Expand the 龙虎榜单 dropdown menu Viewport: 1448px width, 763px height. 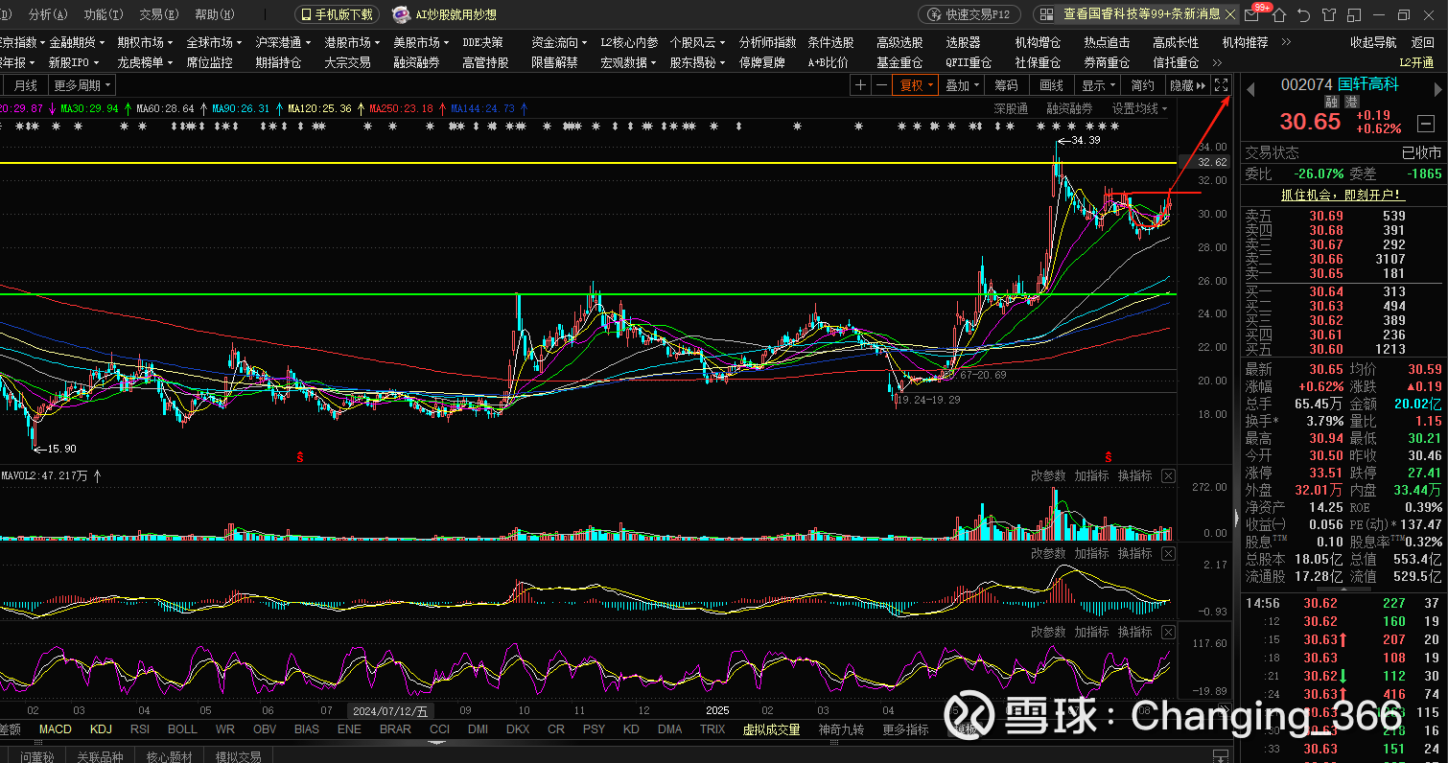click(x=146, y=62)
